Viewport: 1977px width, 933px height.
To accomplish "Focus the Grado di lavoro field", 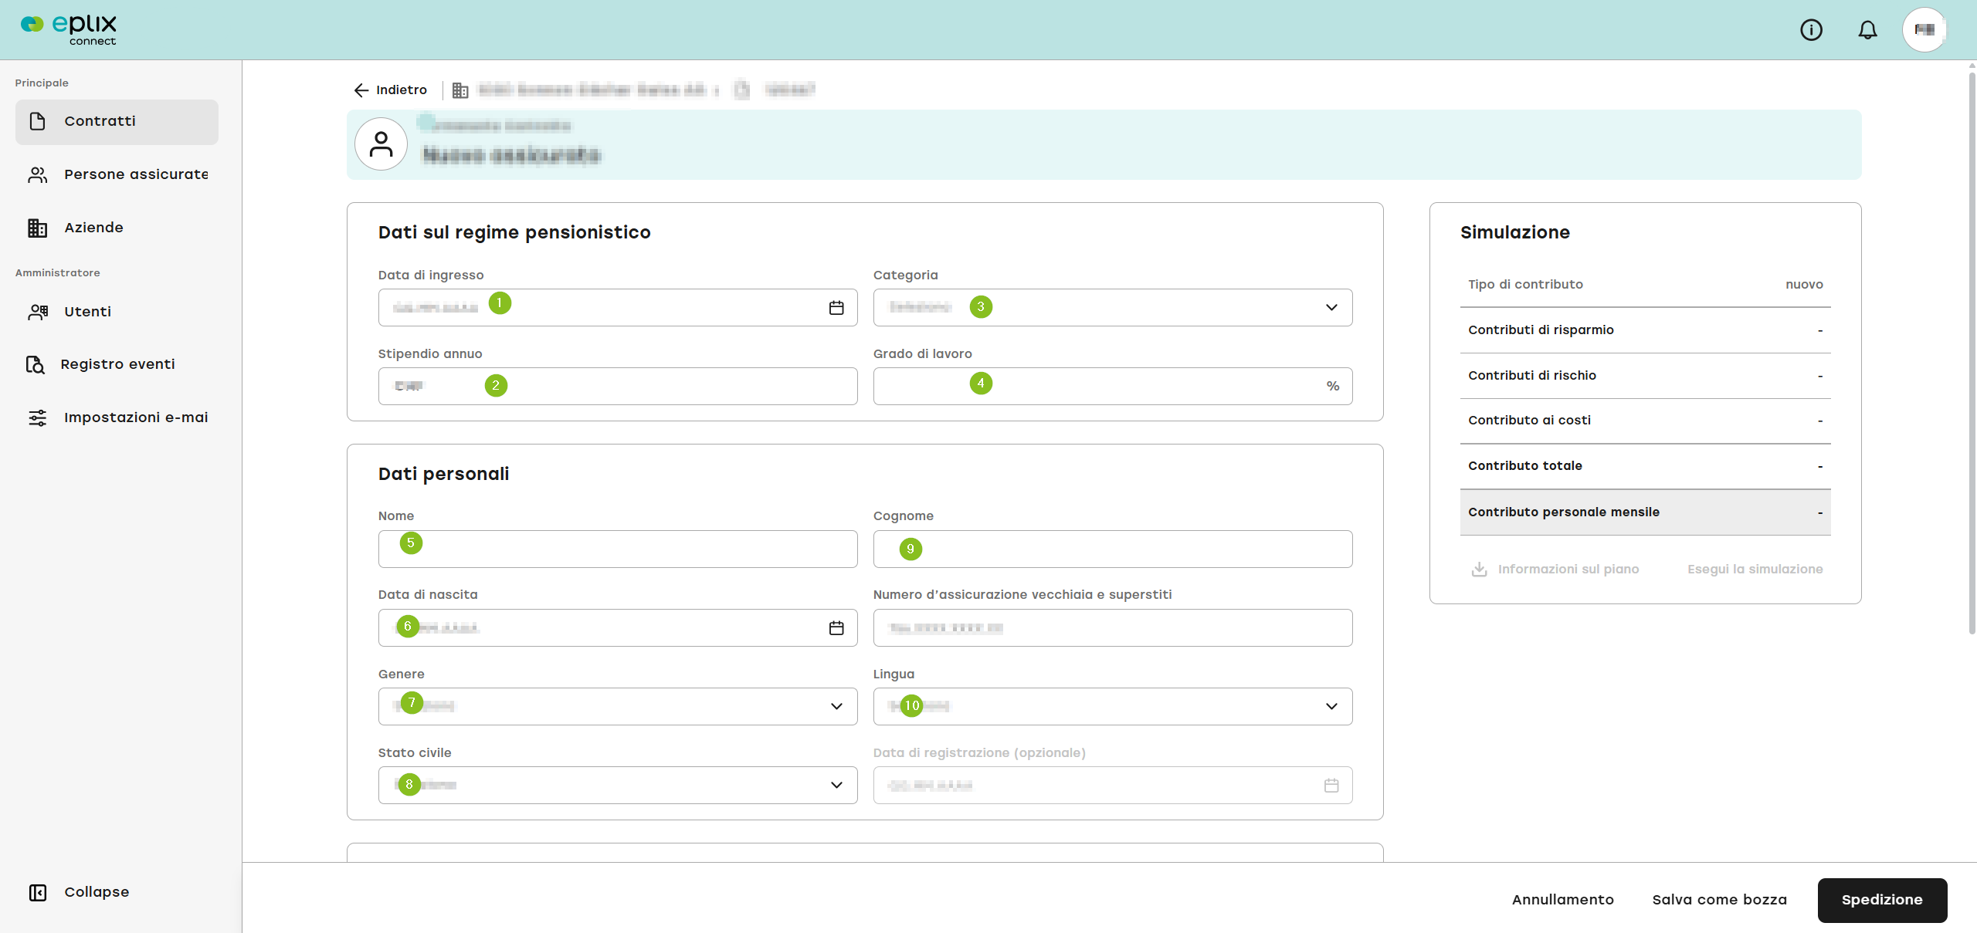I will click(x=1113, y=387).
